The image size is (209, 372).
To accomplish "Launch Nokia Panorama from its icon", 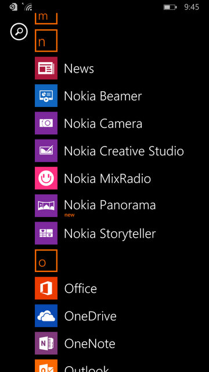I will [46, 206].
